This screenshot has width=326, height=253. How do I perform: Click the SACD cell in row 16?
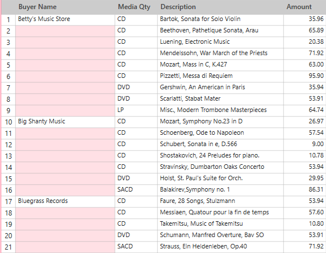click(136, 190)
